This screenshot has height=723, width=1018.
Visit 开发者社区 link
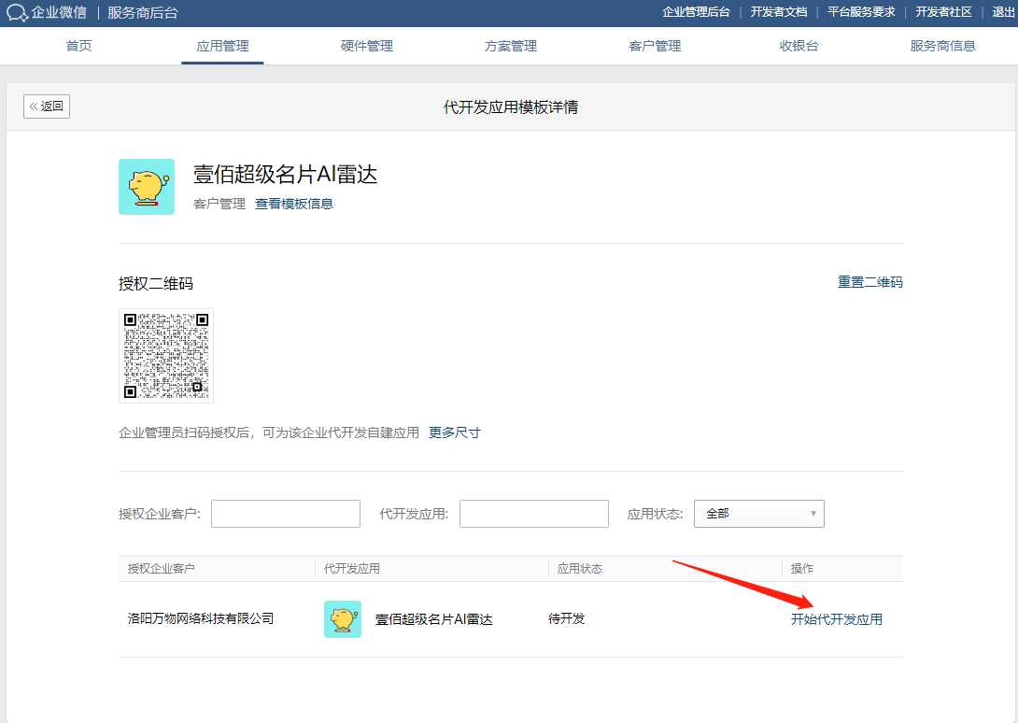pos(943,12)
